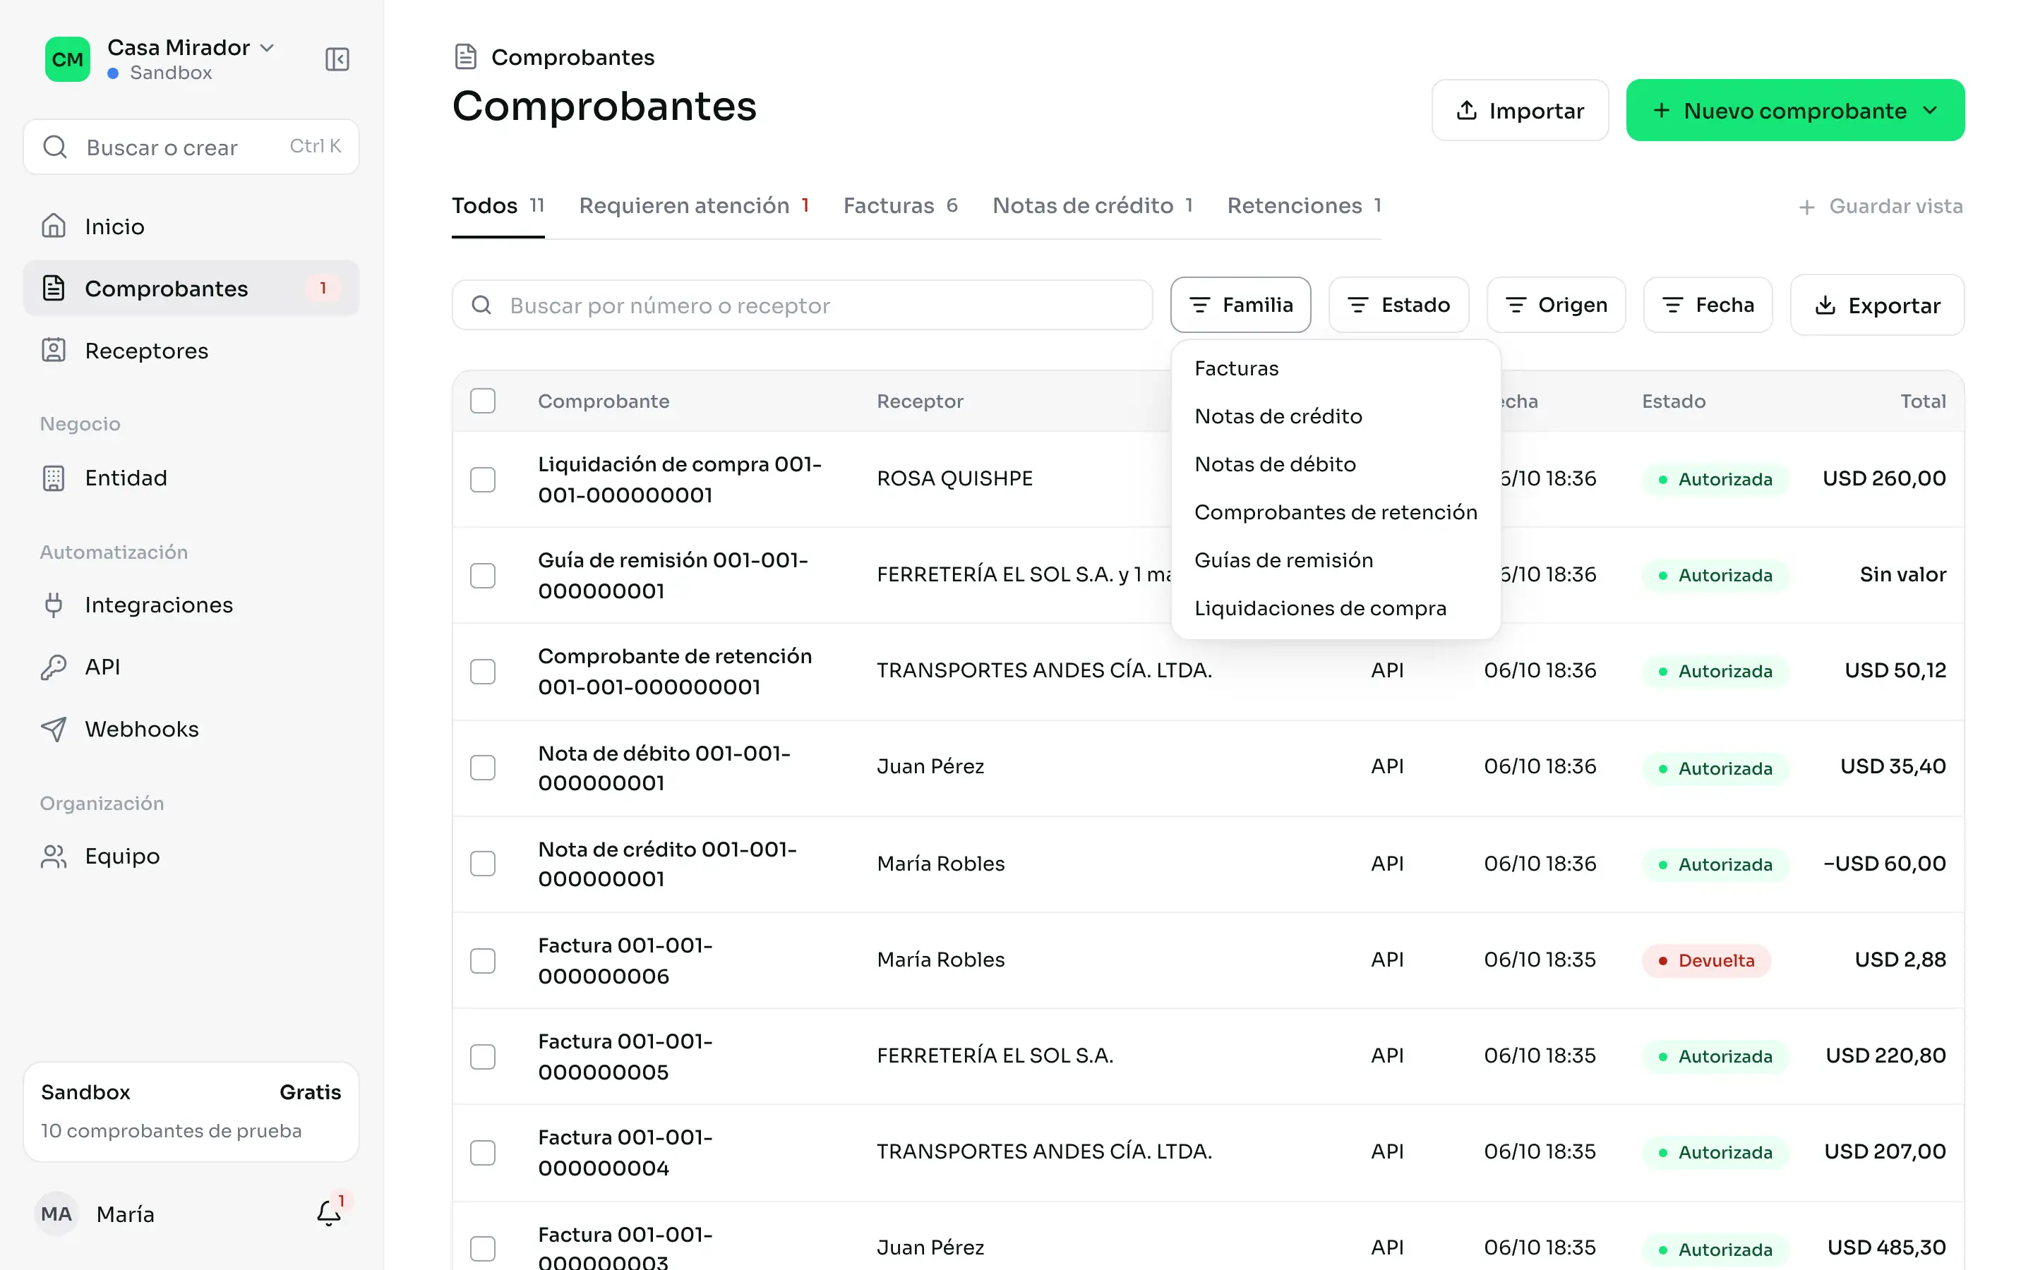Click the MA user avatar
This screenshot has height=1270, width=2033.
coord(56,1214)
